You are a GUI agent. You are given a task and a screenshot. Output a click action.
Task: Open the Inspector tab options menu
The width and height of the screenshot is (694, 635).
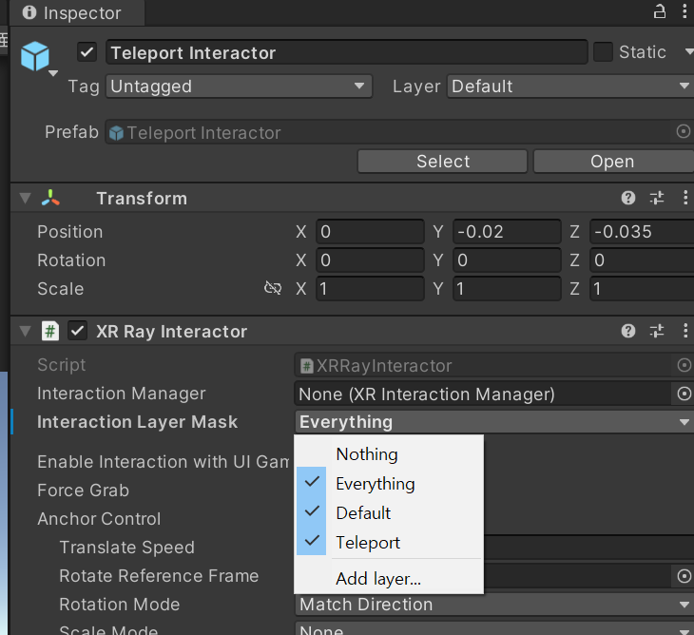(684, 11)
